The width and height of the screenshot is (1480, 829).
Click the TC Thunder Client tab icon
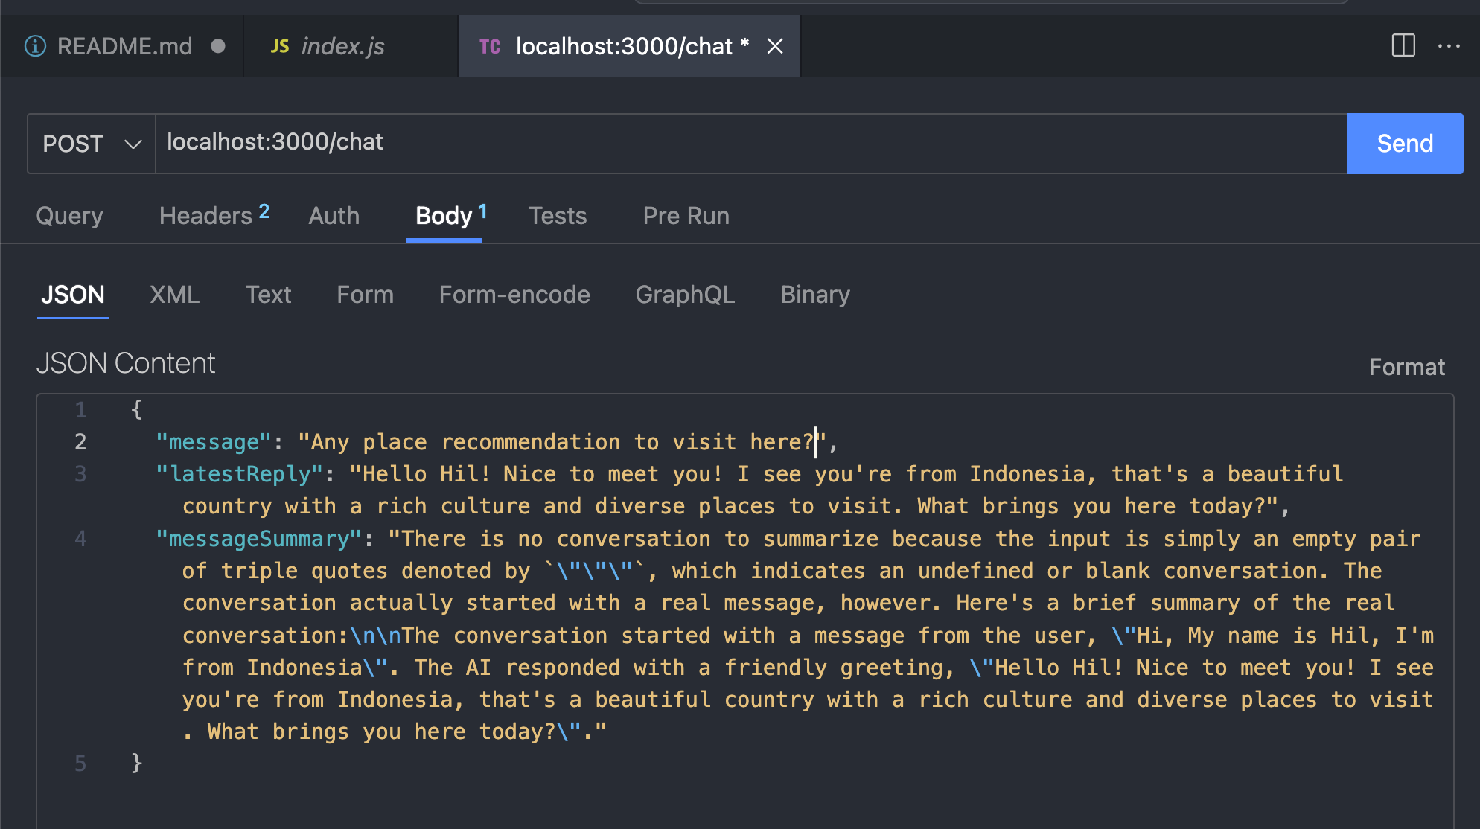coord(490,46)
